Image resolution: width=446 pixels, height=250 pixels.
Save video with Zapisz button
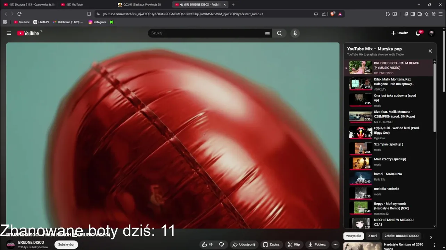coord(271,244)
